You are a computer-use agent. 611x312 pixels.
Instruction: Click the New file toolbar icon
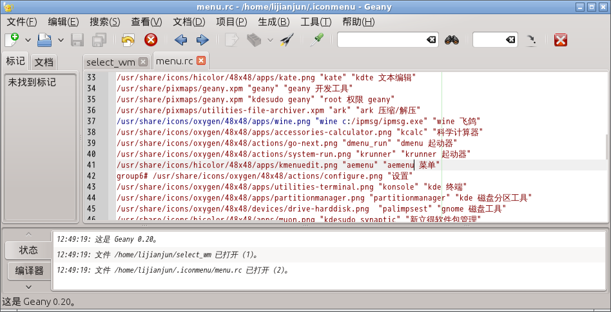pos(12,40)
